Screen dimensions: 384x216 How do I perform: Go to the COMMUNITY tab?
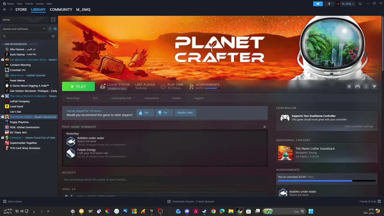pos(61,10)
